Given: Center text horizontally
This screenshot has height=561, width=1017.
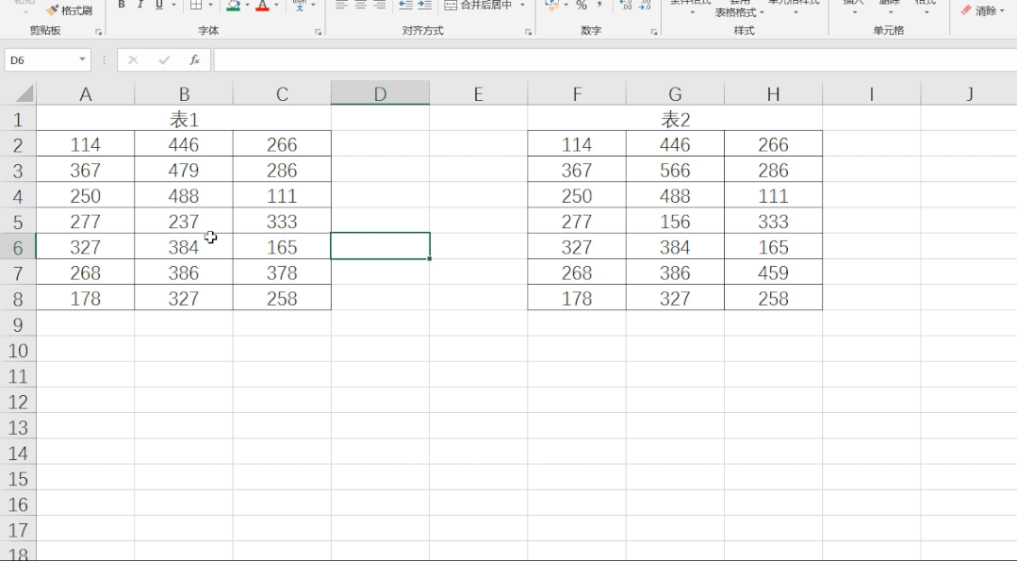Looking at the screenshot, I should (x=361, y=5).
